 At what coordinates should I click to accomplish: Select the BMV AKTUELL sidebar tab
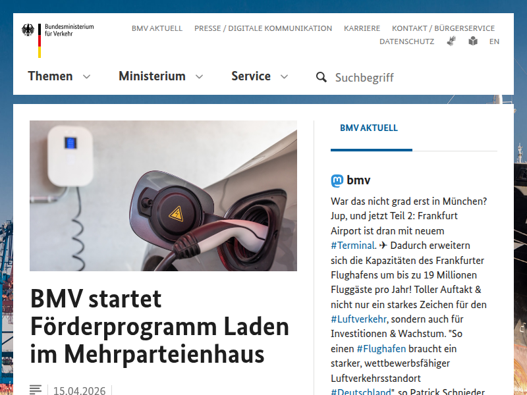[369, 128]
